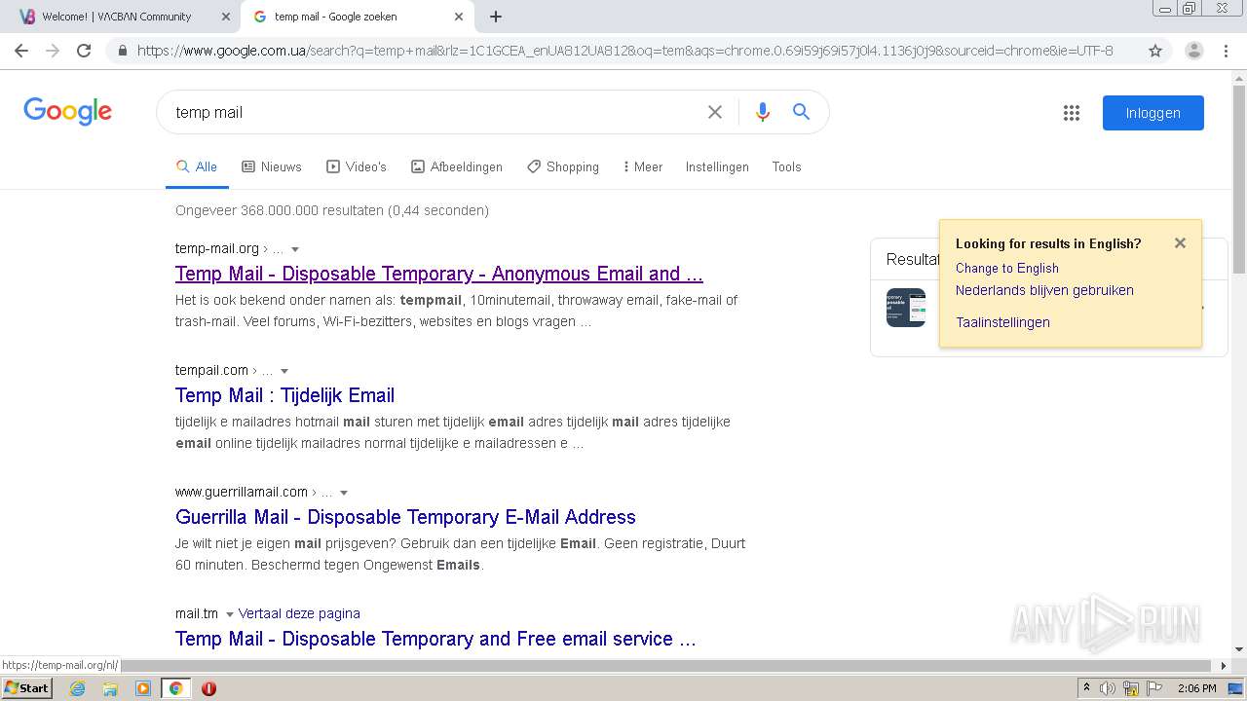Switch to the Video's tab
The image size is (1247, 701).
pos(357,166)
